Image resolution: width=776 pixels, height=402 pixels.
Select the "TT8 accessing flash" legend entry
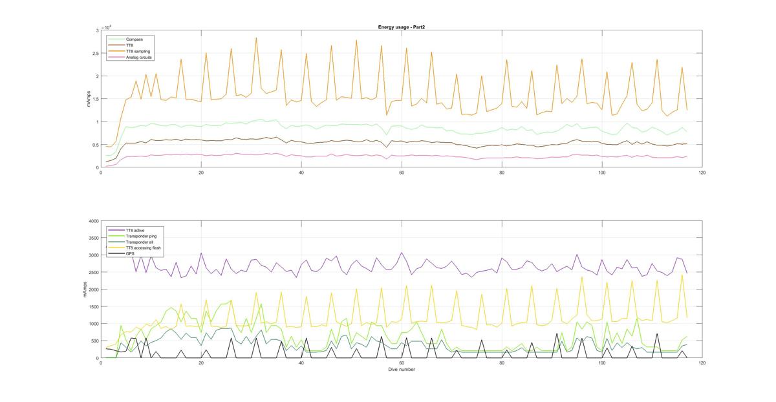[x=144, y=248]
